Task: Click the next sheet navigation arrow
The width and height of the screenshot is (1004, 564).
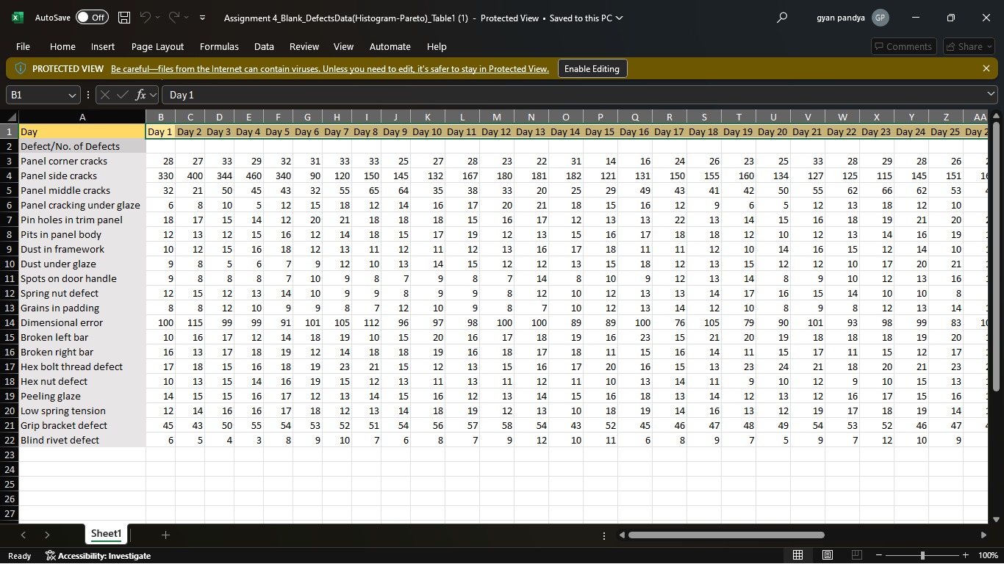Action: click(x=47, y=535)
